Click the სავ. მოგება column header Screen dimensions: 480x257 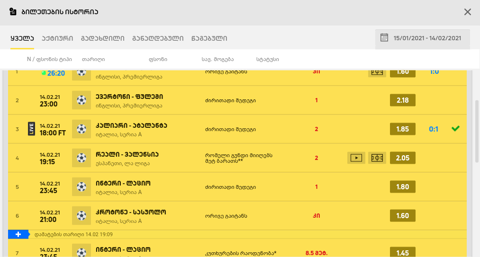pyautogui.click(x=217, y=59)
